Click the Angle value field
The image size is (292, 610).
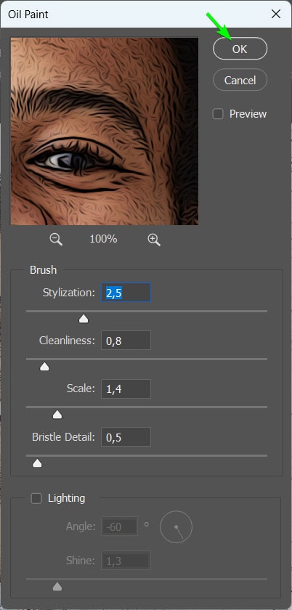coord(120,526)
